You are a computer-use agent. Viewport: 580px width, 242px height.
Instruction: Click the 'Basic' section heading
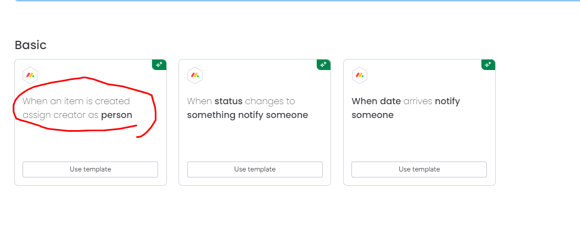31,45
